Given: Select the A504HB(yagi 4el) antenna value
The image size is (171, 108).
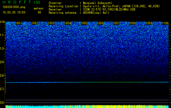Looking at the screenshot, I should pos(96,13).
